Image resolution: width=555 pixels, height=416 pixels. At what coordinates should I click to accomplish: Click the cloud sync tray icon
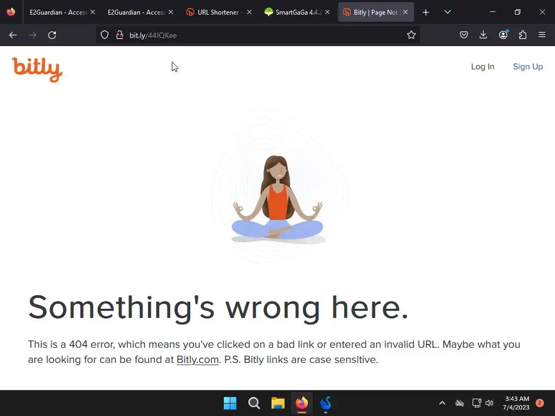[x=460, y=403]
